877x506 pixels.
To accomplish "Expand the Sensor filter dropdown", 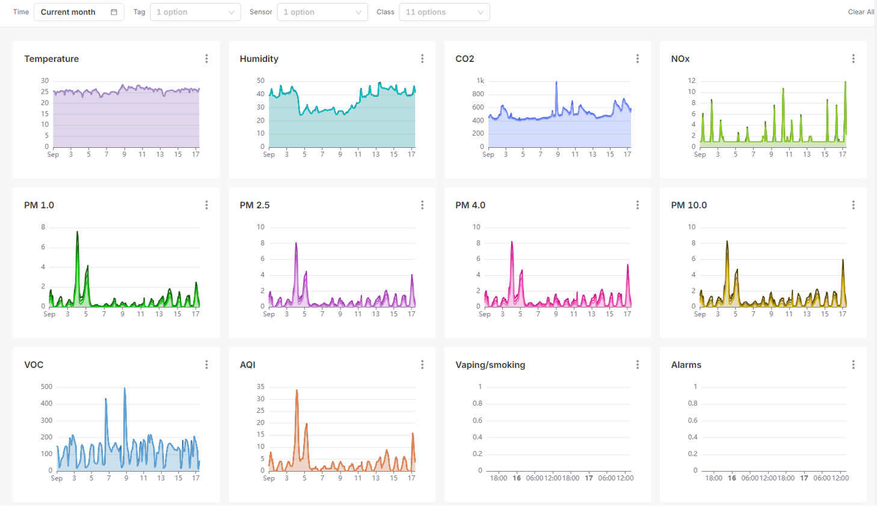I will pos(322,12).
